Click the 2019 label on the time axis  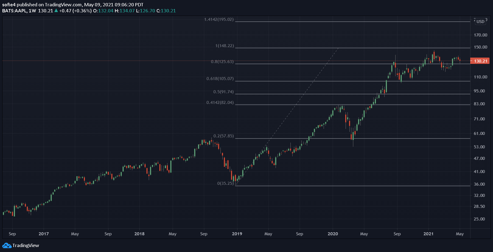click(237, 234)
